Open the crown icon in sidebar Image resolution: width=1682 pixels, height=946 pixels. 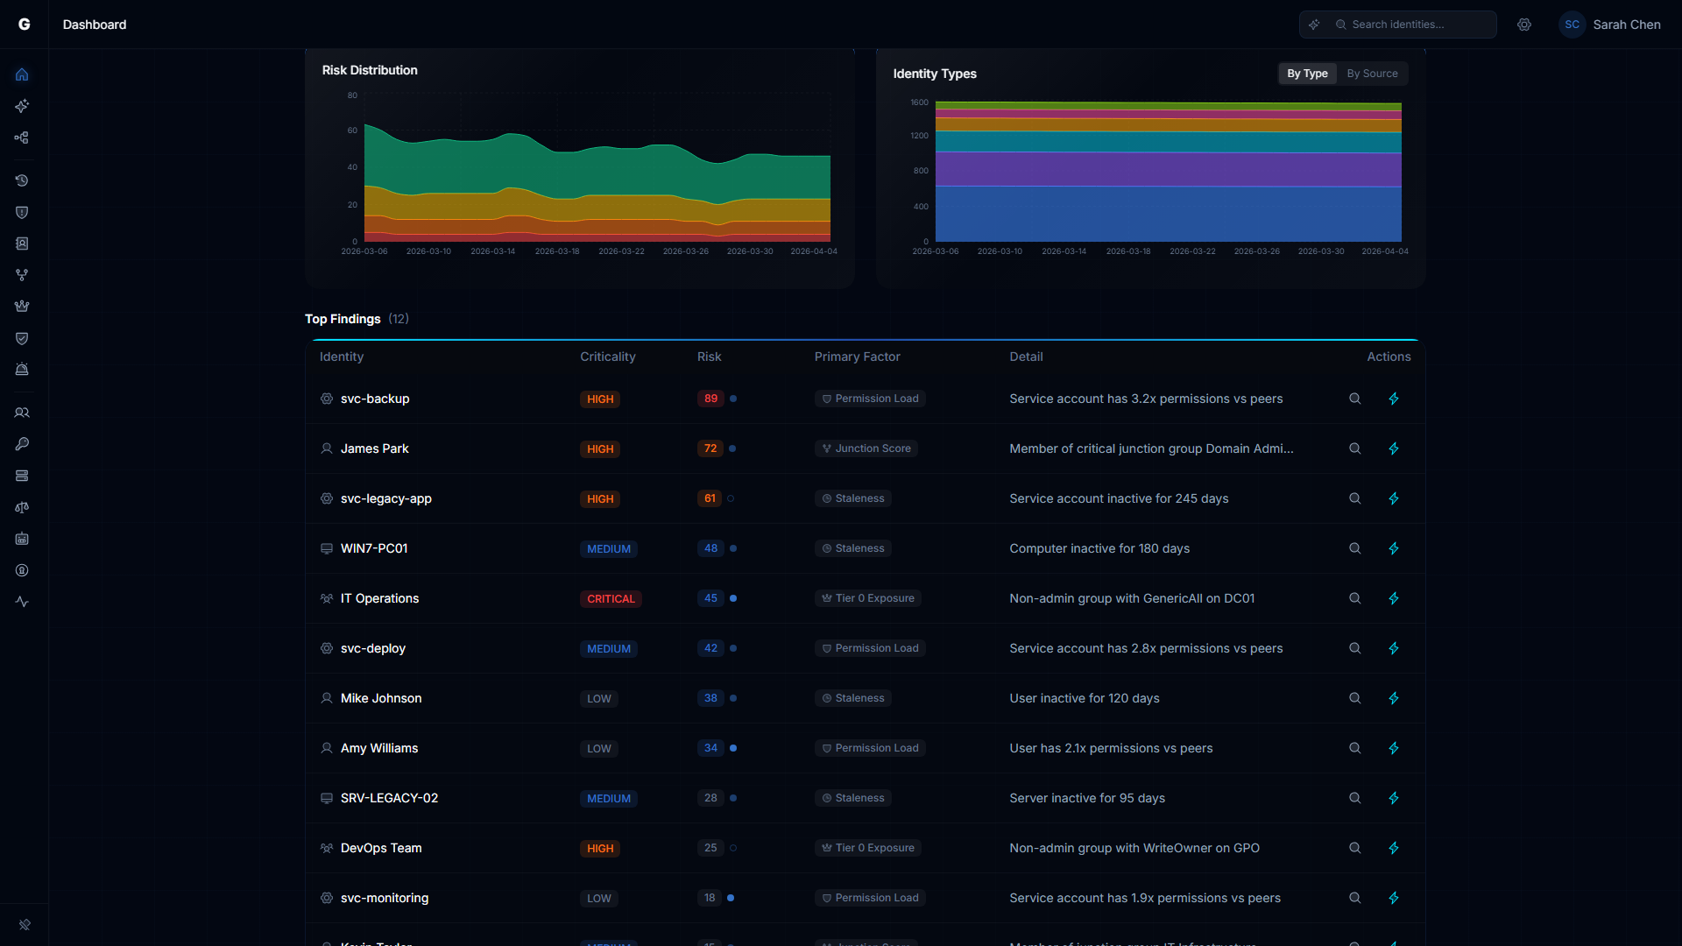coord(22,307)
